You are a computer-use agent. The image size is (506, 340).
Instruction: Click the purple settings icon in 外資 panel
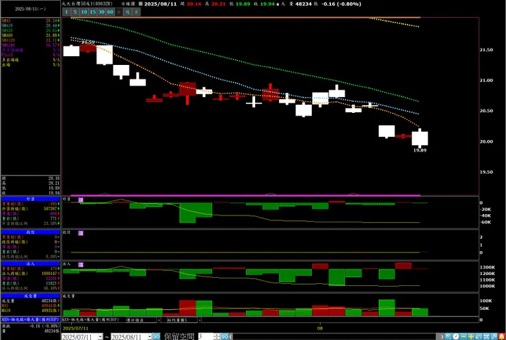pyautogui.click(x=81, y=200)
